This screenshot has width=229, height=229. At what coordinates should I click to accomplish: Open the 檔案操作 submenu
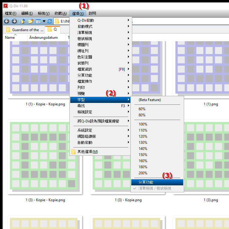click(x=101, y=81)
